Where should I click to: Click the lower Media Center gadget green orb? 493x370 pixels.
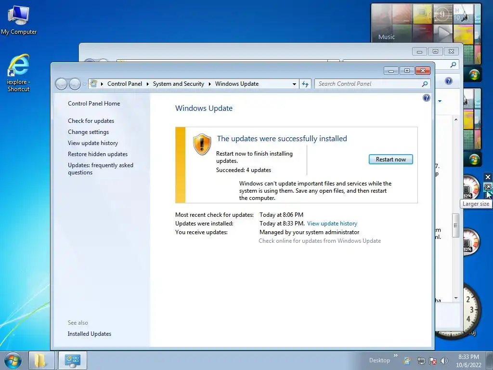pos(474,159)
